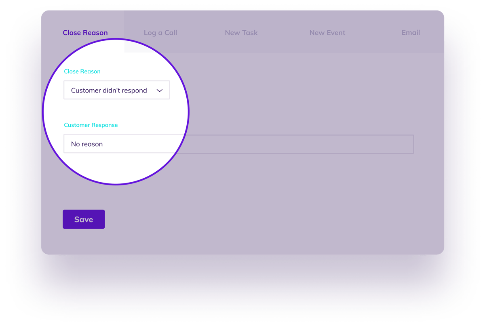Screen dimensions: 485x326
Task: Click the chevron arrow in Close Reason dropdown
Action: pos(160,90)
